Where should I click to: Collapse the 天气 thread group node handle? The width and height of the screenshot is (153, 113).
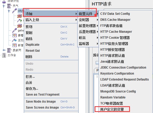coord(4,6)
